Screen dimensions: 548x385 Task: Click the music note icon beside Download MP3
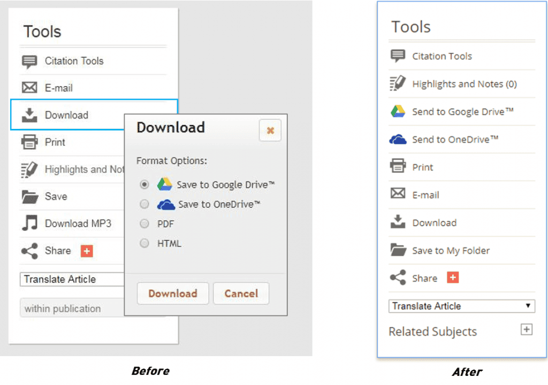click(x=29, y=224)
